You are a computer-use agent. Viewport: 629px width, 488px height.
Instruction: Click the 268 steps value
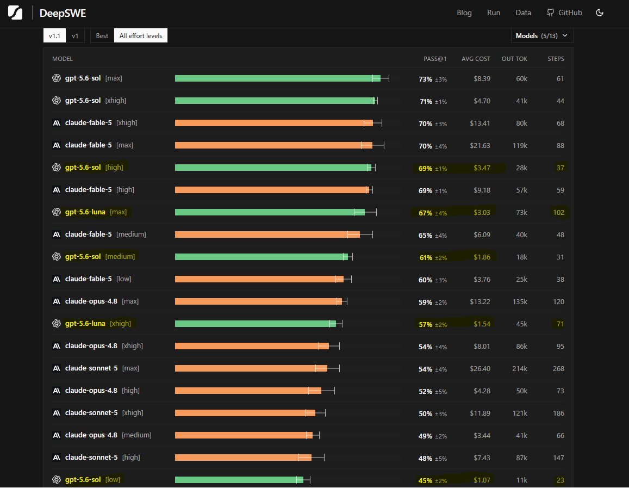tap(558, 369)
